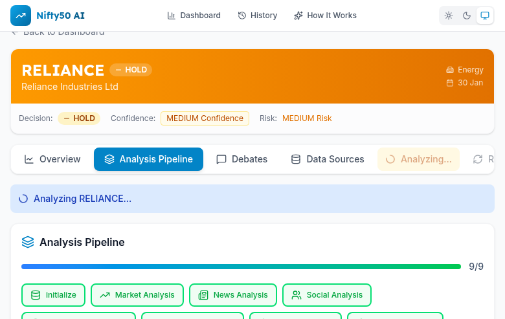Click the News Analysis newspaper icon
The height and width of the screenshot is (319, 505).
point(203,295)
